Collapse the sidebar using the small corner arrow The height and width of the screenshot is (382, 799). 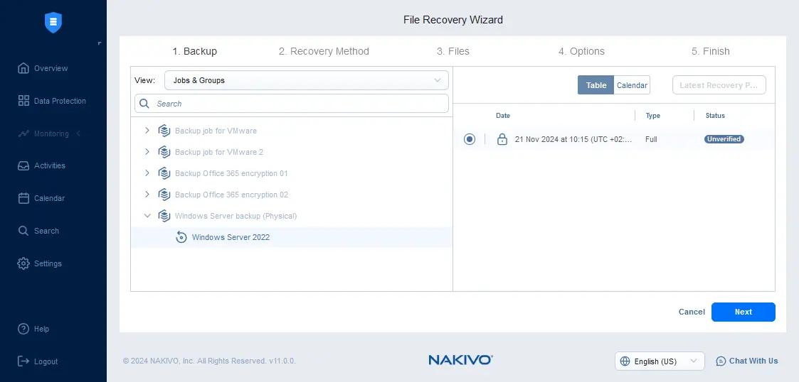click(x=100, y=44)
